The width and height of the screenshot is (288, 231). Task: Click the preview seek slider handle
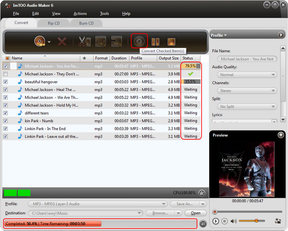pos(215,212)
